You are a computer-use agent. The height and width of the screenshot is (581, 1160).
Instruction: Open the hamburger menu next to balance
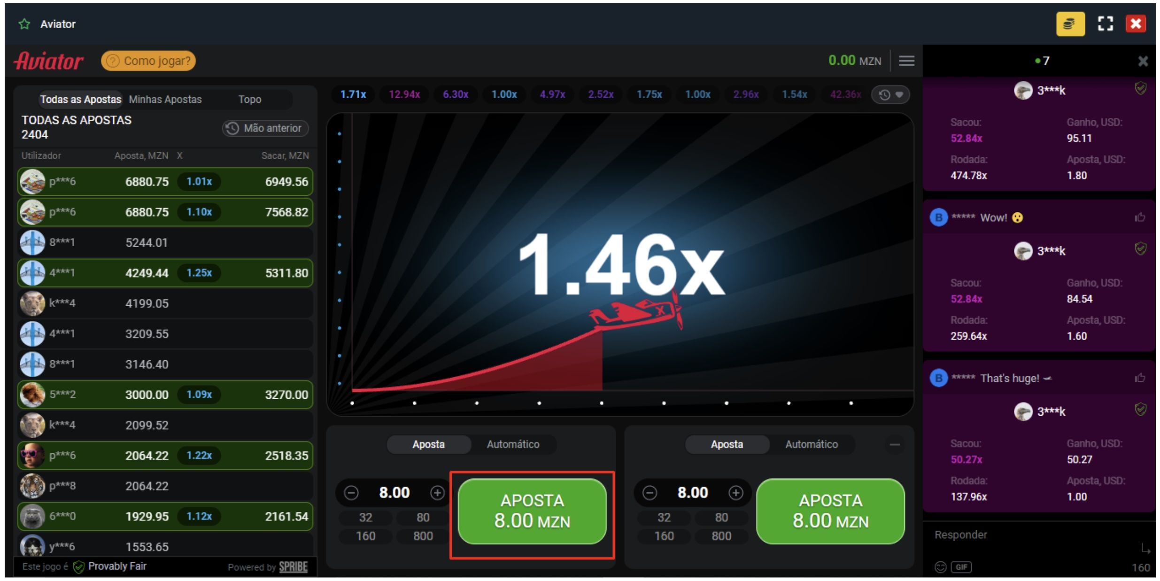click(x=906, y=61)
